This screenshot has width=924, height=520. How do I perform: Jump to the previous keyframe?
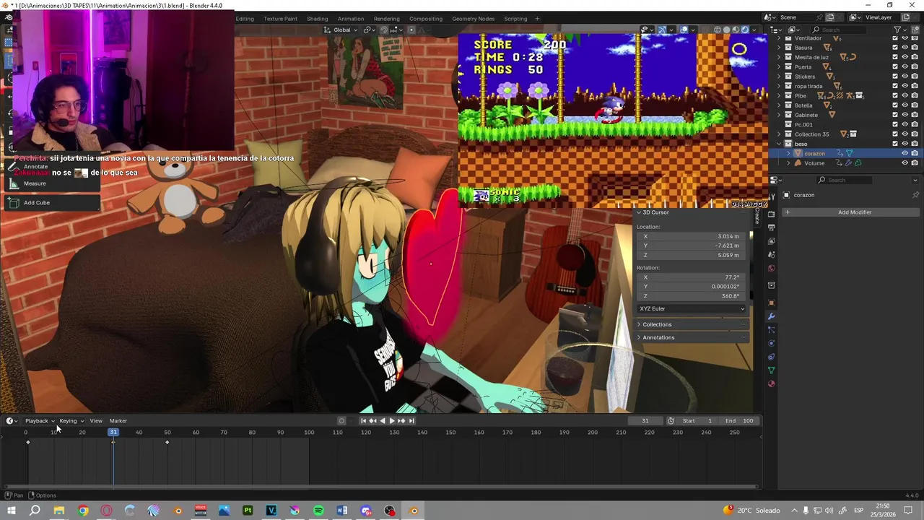click(372, 420)
